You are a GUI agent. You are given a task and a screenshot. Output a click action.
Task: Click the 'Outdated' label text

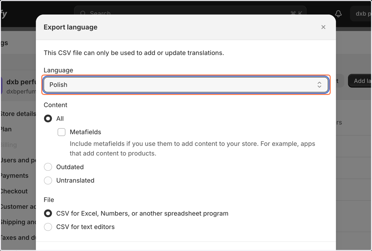(x=70, y=167)
